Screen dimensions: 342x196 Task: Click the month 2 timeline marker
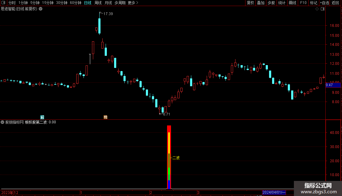[x=151, y=192]
